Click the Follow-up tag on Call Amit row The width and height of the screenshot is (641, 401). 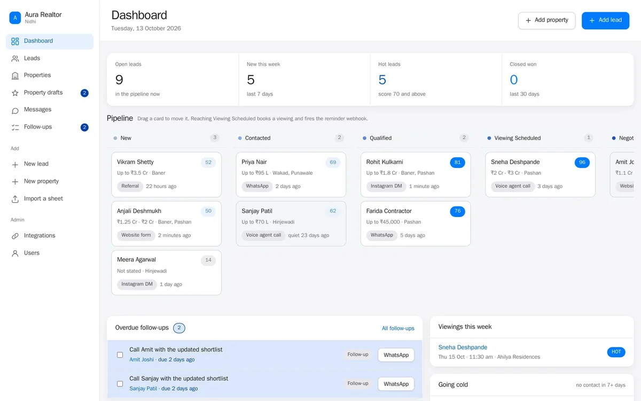[358, 354]
